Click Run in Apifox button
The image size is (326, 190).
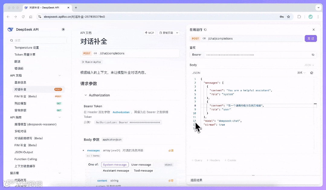(92, 62)
